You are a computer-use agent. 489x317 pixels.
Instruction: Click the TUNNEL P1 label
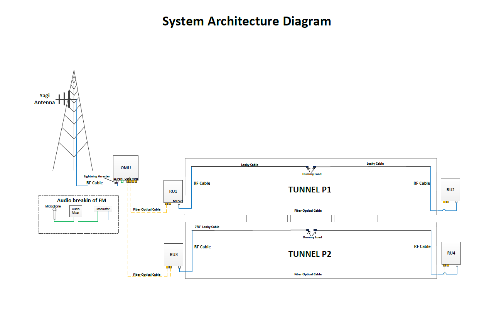click(x=310, y=190)
